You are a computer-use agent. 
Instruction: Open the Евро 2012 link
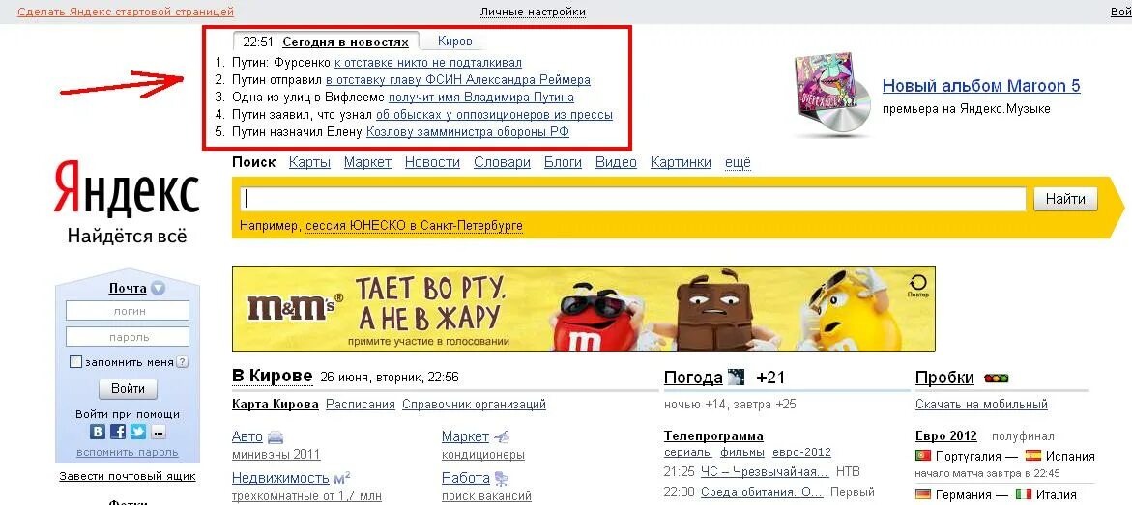click(x=945, y=435)
